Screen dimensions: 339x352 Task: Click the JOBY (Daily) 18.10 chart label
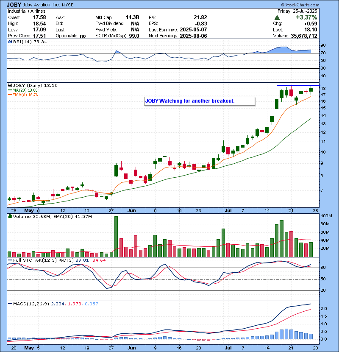pyautogui.click(x=35, y=85)
